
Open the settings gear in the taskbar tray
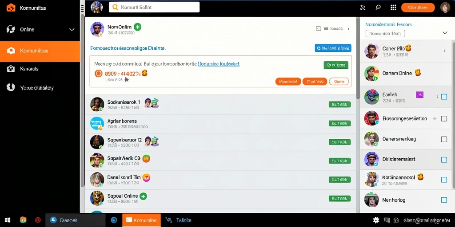click(x=376, y=220)
